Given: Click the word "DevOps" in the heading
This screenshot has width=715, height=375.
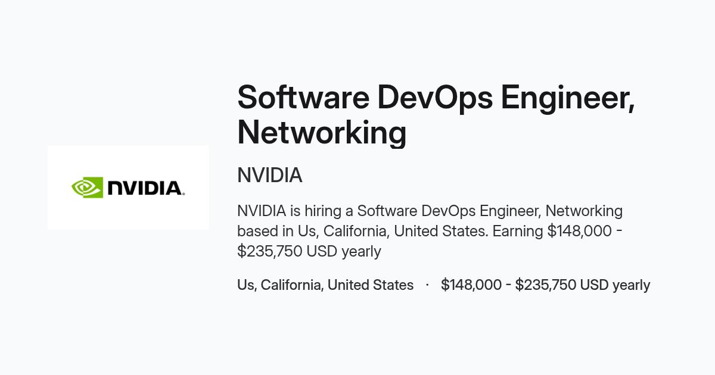Looking at the screenshot, I should pyautogui.click(x=435, y=97).
